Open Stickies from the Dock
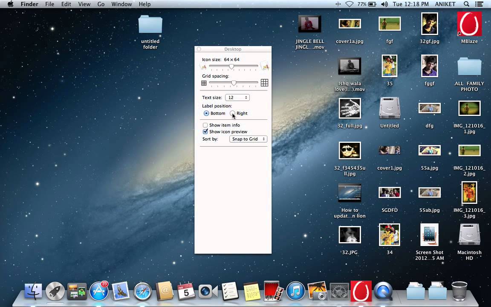491x307 pixels. 251,292
